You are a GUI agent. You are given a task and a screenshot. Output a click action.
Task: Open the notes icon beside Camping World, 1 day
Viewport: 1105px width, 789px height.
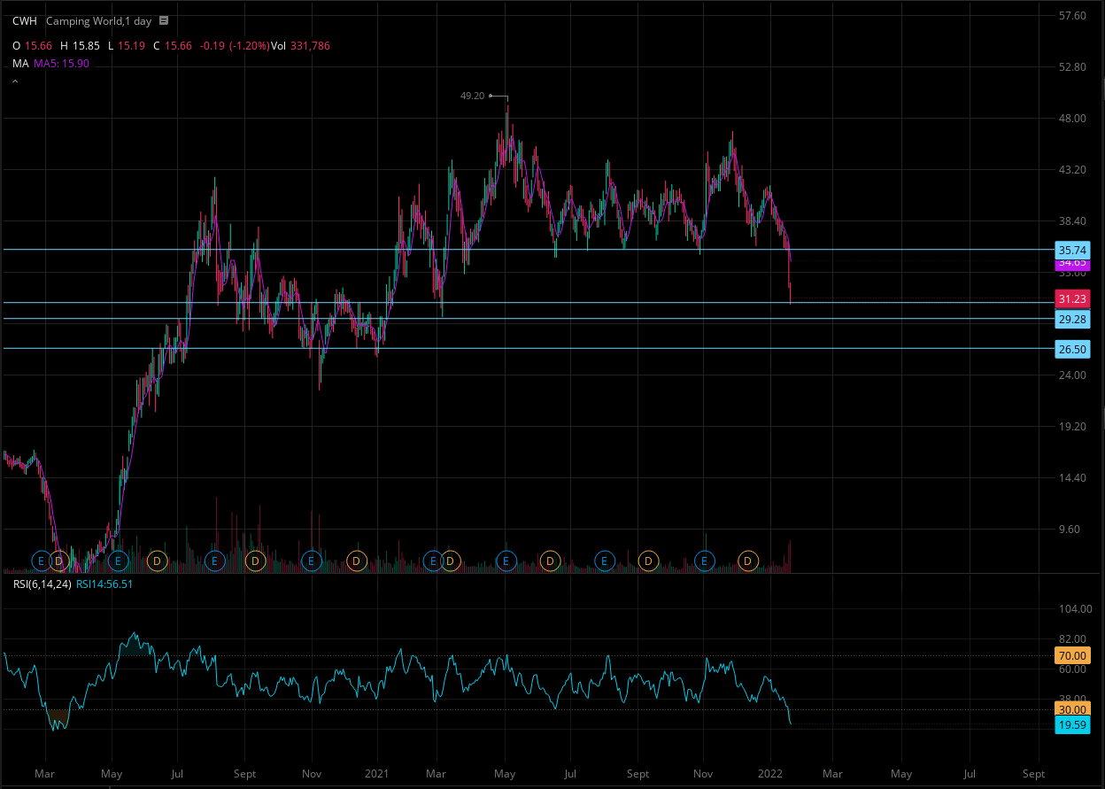click(164, 20)
